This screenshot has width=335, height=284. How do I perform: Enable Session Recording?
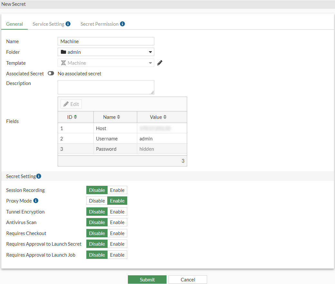coord(117,190)
